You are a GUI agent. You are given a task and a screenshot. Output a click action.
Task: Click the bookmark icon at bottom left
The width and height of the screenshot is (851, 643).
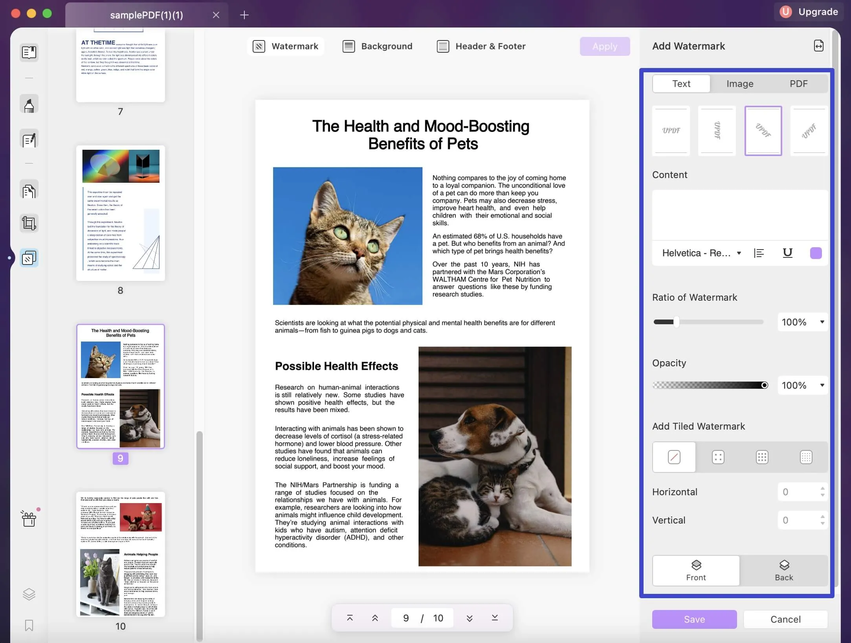(29, 625)
